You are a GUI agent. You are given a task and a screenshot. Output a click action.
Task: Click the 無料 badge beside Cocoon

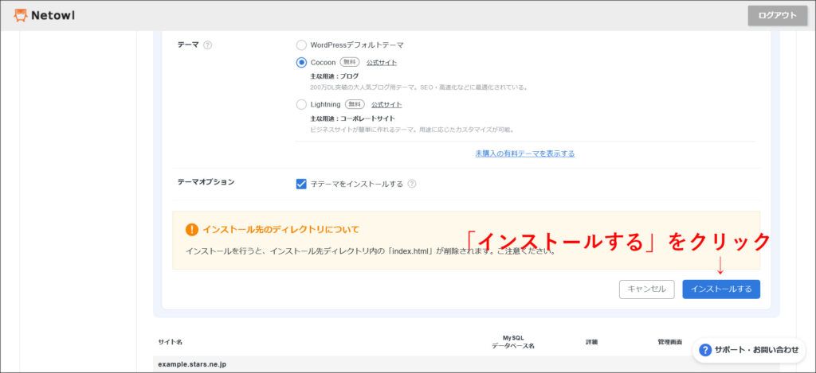coord(351,62)
